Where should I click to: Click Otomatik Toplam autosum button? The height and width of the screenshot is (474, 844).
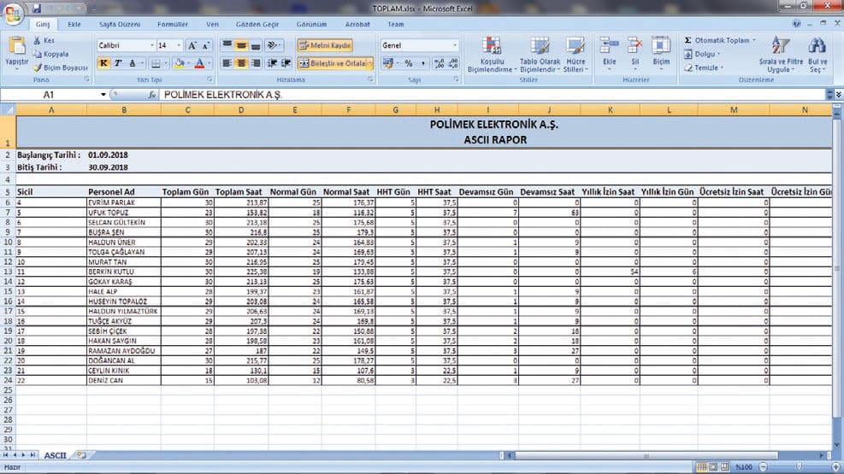tap(720, 40)
